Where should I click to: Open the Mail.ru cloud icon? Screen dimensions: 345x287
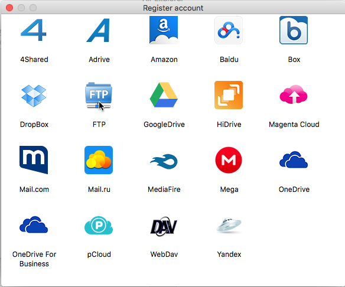(x=99, y=160)
